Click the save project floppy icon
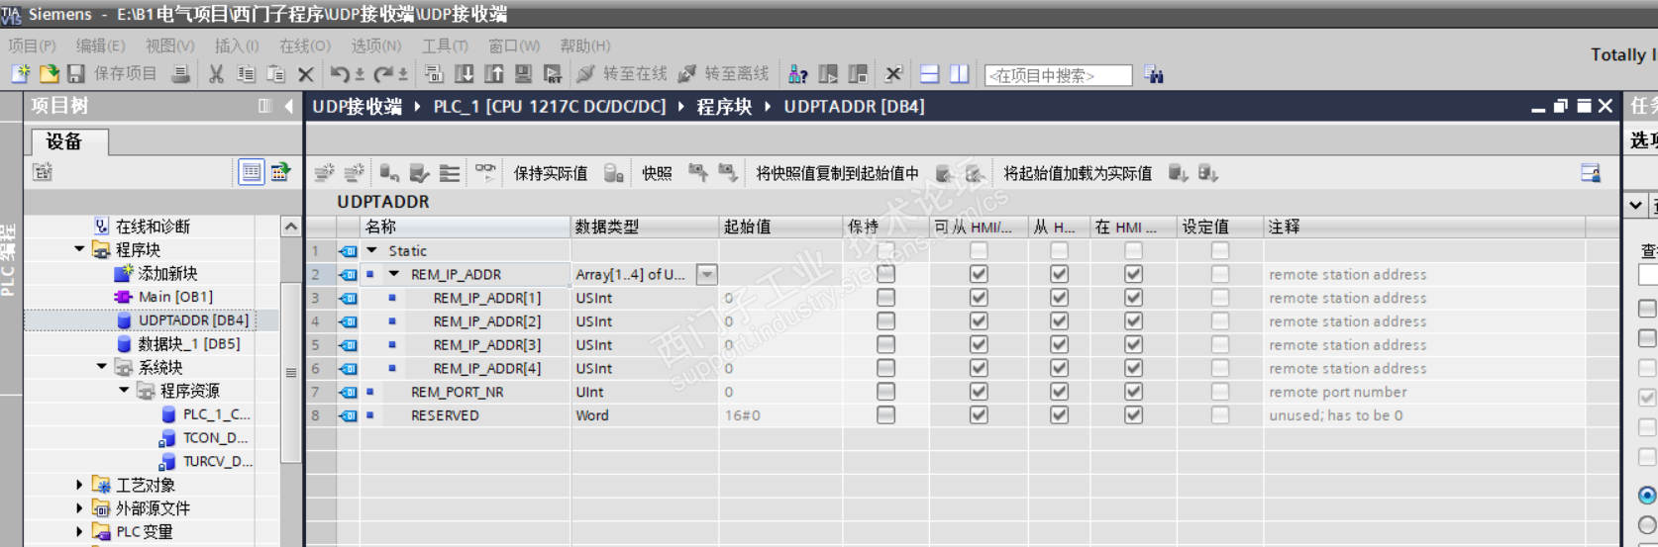Image resolution: width=1658 pixels, height=547 pixels. [75, 74]
